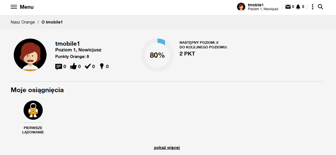Open the hamburger Menu icon
Screen dimensions: 336x155
(x=14, y=7)
